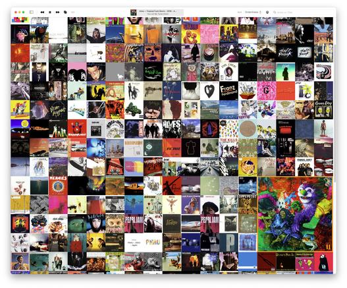Open the sort order dropdown
The image size is (347, 288).
[x=253, y=12]
